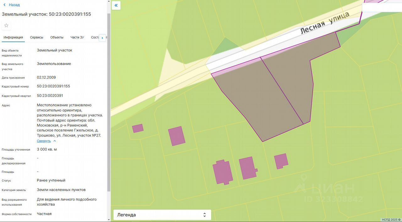402x222 pixels.
Task: Collapse the side panel with double chevron
Action: click(116, 5)
